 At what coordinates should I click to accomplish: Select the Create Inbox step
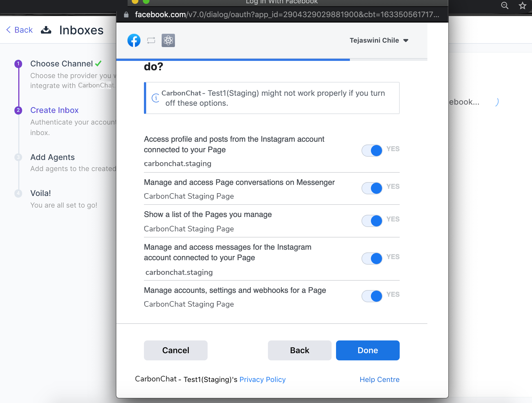pyautogui.click(x=55, y=110)
